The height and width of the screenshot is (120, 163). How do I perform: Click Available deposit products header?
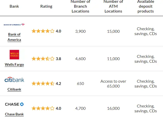[x=146, y=6]
